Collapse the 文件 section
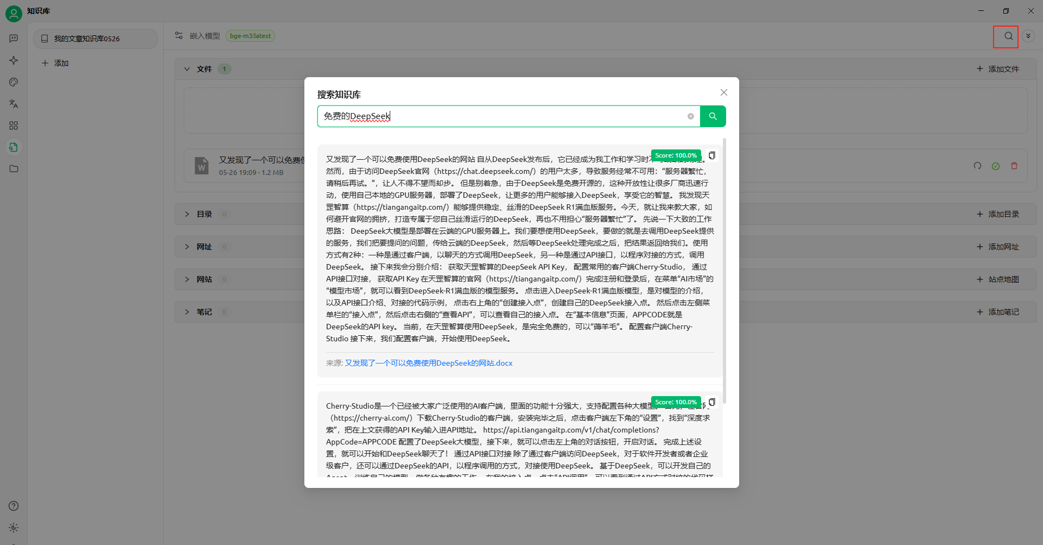 point(187,69)
